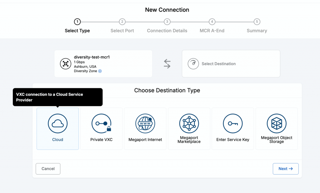The image size is (320, 193).
Task: Click the Megaport Internet label
Action: pyautogui.click(x=145, y=140)
